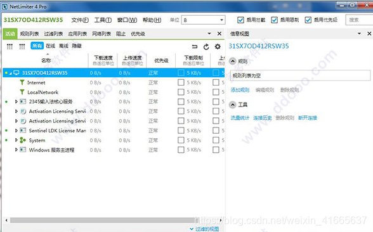373x232 pixels.
Task: Click the app icon of 2345输入法核心服务
Action: coord(23,101)
